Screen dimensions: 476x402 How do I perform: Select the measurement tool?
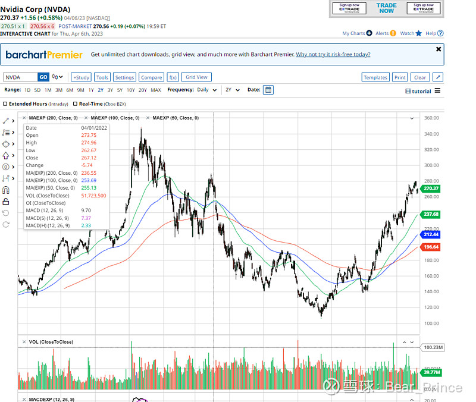tap(6, 178)
